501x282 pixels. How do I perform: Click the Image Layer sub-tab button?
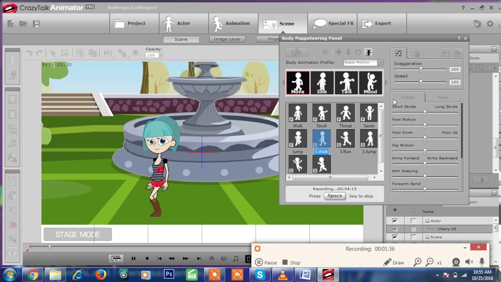tap(227, 39)
